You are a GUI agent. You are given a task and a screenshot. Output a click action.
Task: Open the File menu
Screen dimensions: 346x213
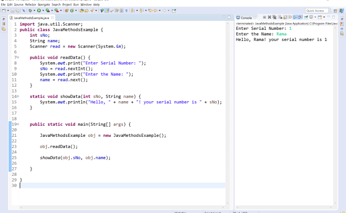(x=3, y=4)
